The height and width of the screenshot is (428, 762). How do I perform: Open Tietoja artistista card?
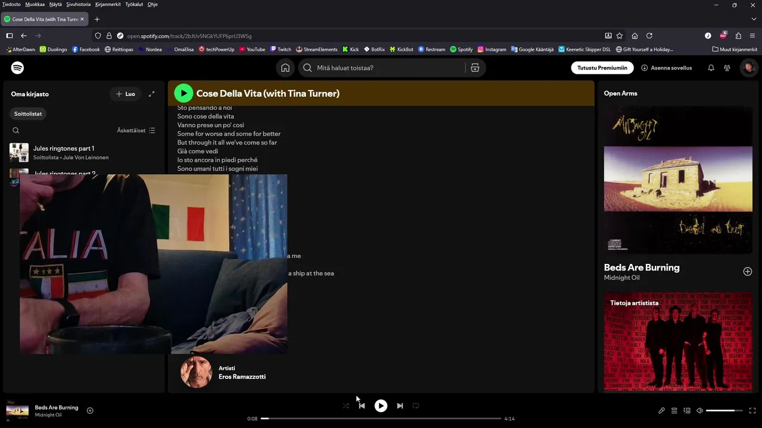(x=678, y=342)
